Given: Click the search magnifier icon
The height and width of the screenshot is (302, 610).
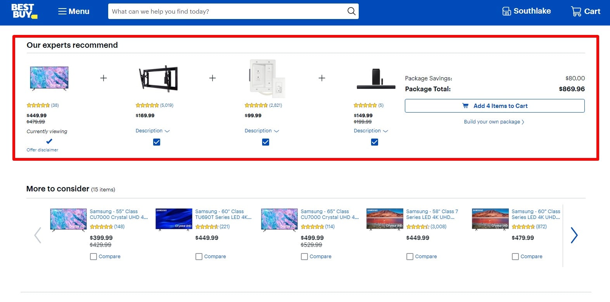Looking at the screenshot, I should pyautogui.click(x=351, y=11).
